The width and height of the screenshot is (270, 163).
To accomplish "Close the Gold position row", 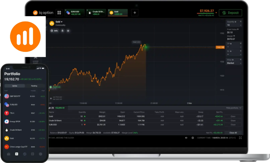I will tap(233, 117).
